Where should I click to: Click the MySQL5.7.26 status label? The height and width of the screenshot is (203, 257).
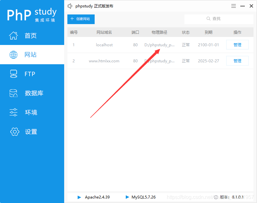(143, 197)
